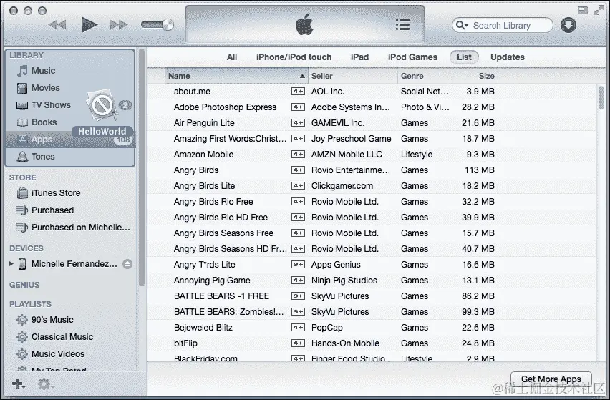Expand the Michelle Fernandez device triangle
Screen dimensions: 610x400
pos(11,263)
